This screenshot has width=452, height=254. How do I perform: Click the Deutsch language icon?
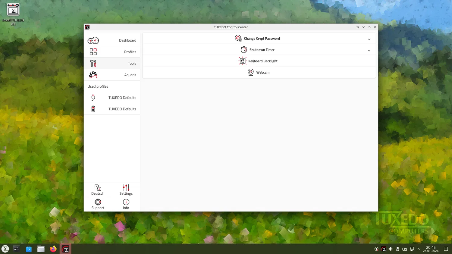pyautogui.click(x=98, y=188)
